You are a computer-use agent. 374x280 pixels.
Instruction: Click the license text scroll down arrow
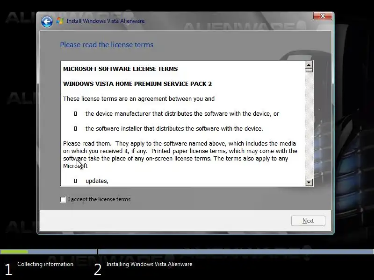pos(309,182)
